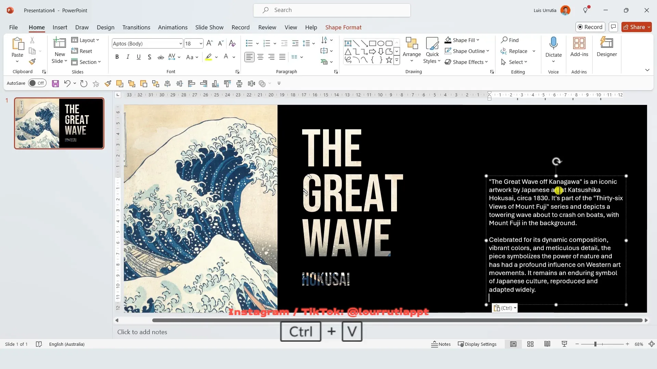Insert a text box shape from shapes gallery
Viewport: 657px width, 369px height.
348,43
